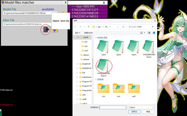Open the (*.json) file type dropdown

point(141,107)
